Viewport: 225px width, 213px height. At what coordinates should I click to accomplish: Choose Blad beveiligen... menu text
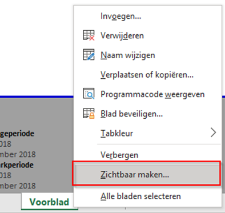coord(131,114)
